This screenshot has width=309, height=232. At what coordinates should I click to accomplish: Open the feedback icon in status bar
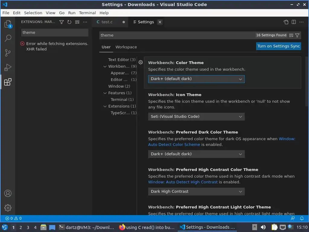click(293, 218)
